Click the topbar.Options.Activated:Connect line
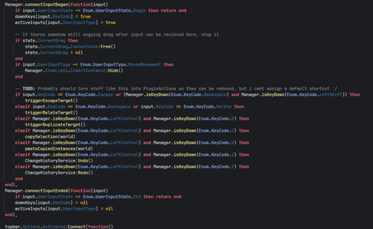 (x=59, y=227)
